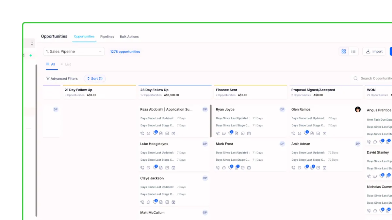
Task: Switch to list view layout
Action: (x=353, y=51)
